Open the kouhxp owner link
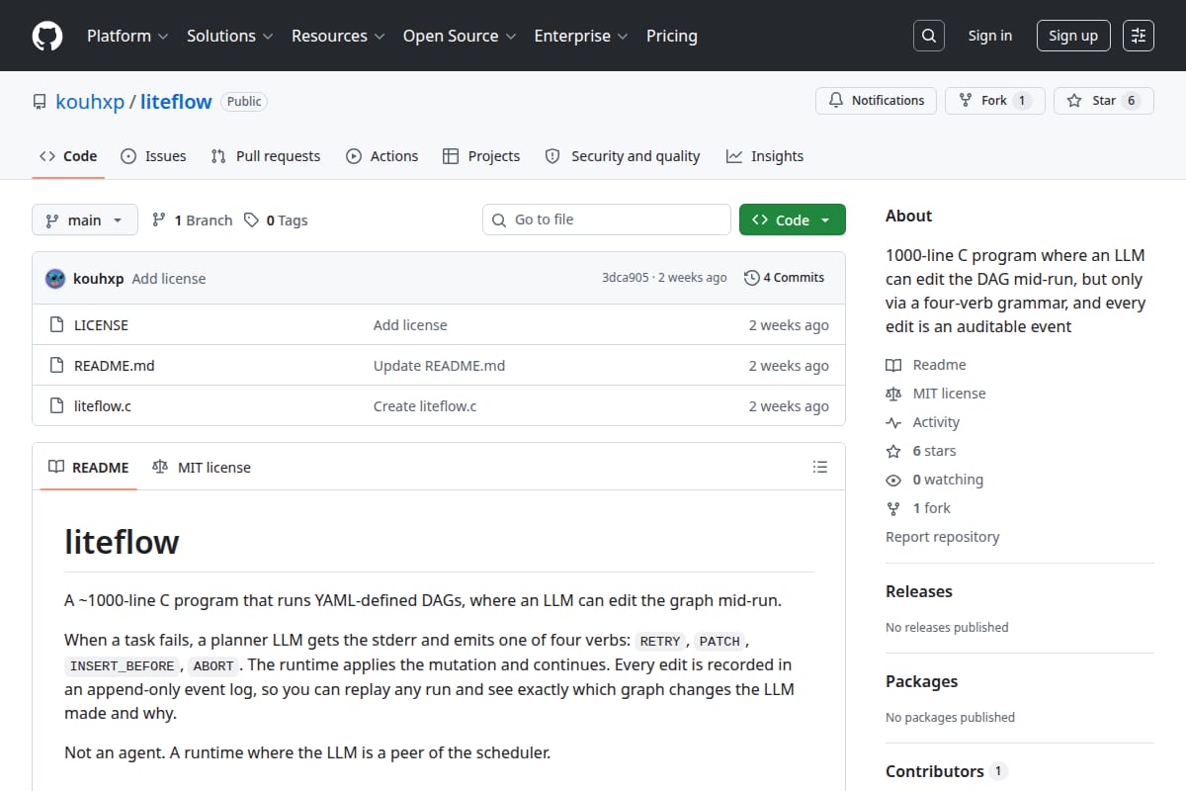Image resolution: width=1186 pixels, height=791 pixels. 89,102
